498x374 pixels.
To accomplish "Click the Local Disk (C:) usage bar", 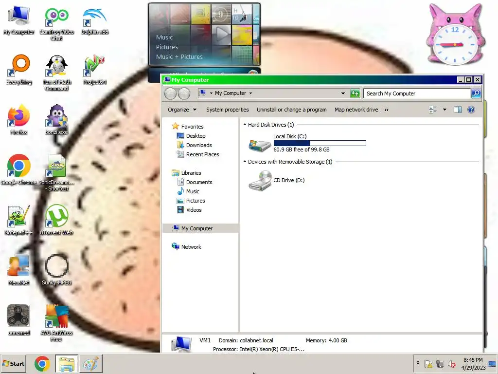I will click(320, 144).
